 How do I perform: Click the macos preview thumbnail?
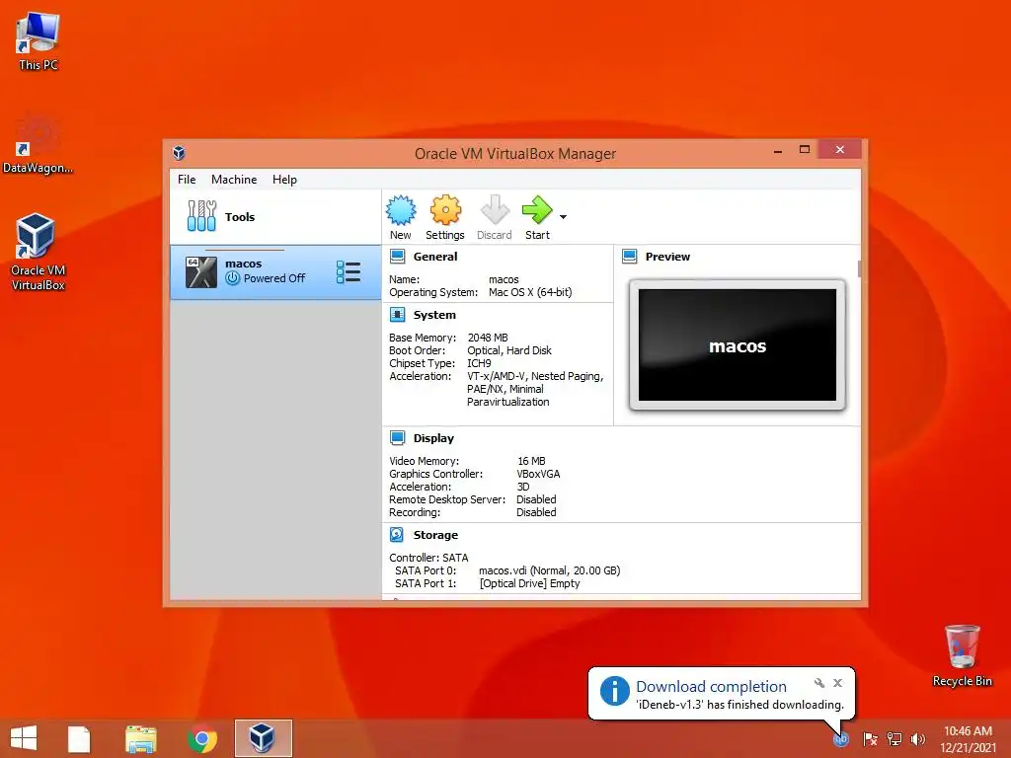pos(738,344)
